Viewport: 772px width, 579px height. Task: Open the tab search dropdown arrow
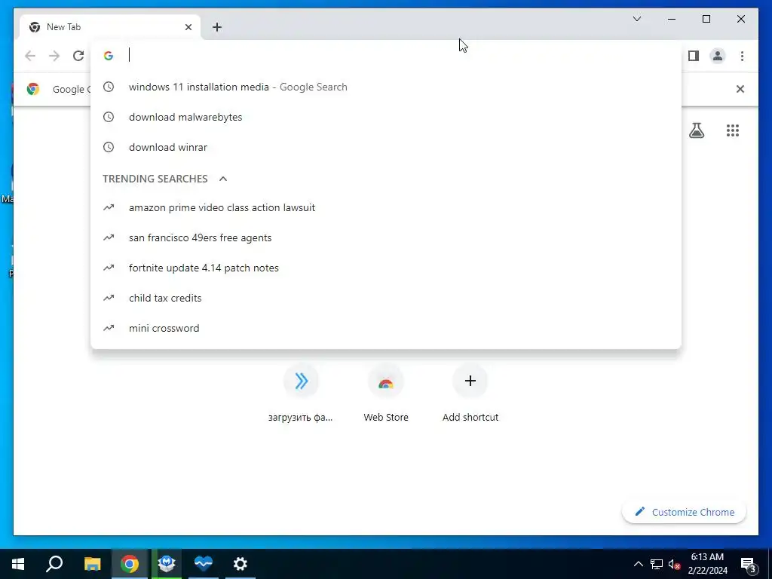[636, 19]
